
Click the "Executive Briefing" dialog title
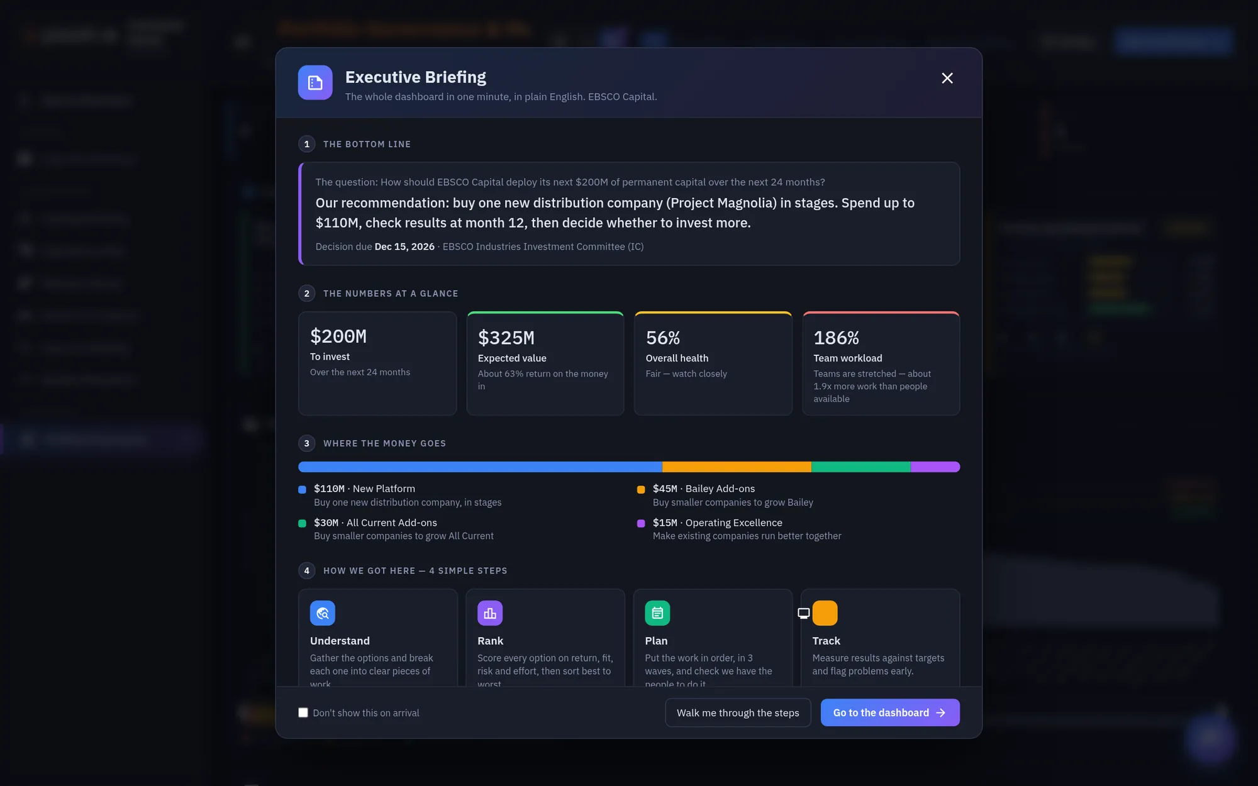416,77
